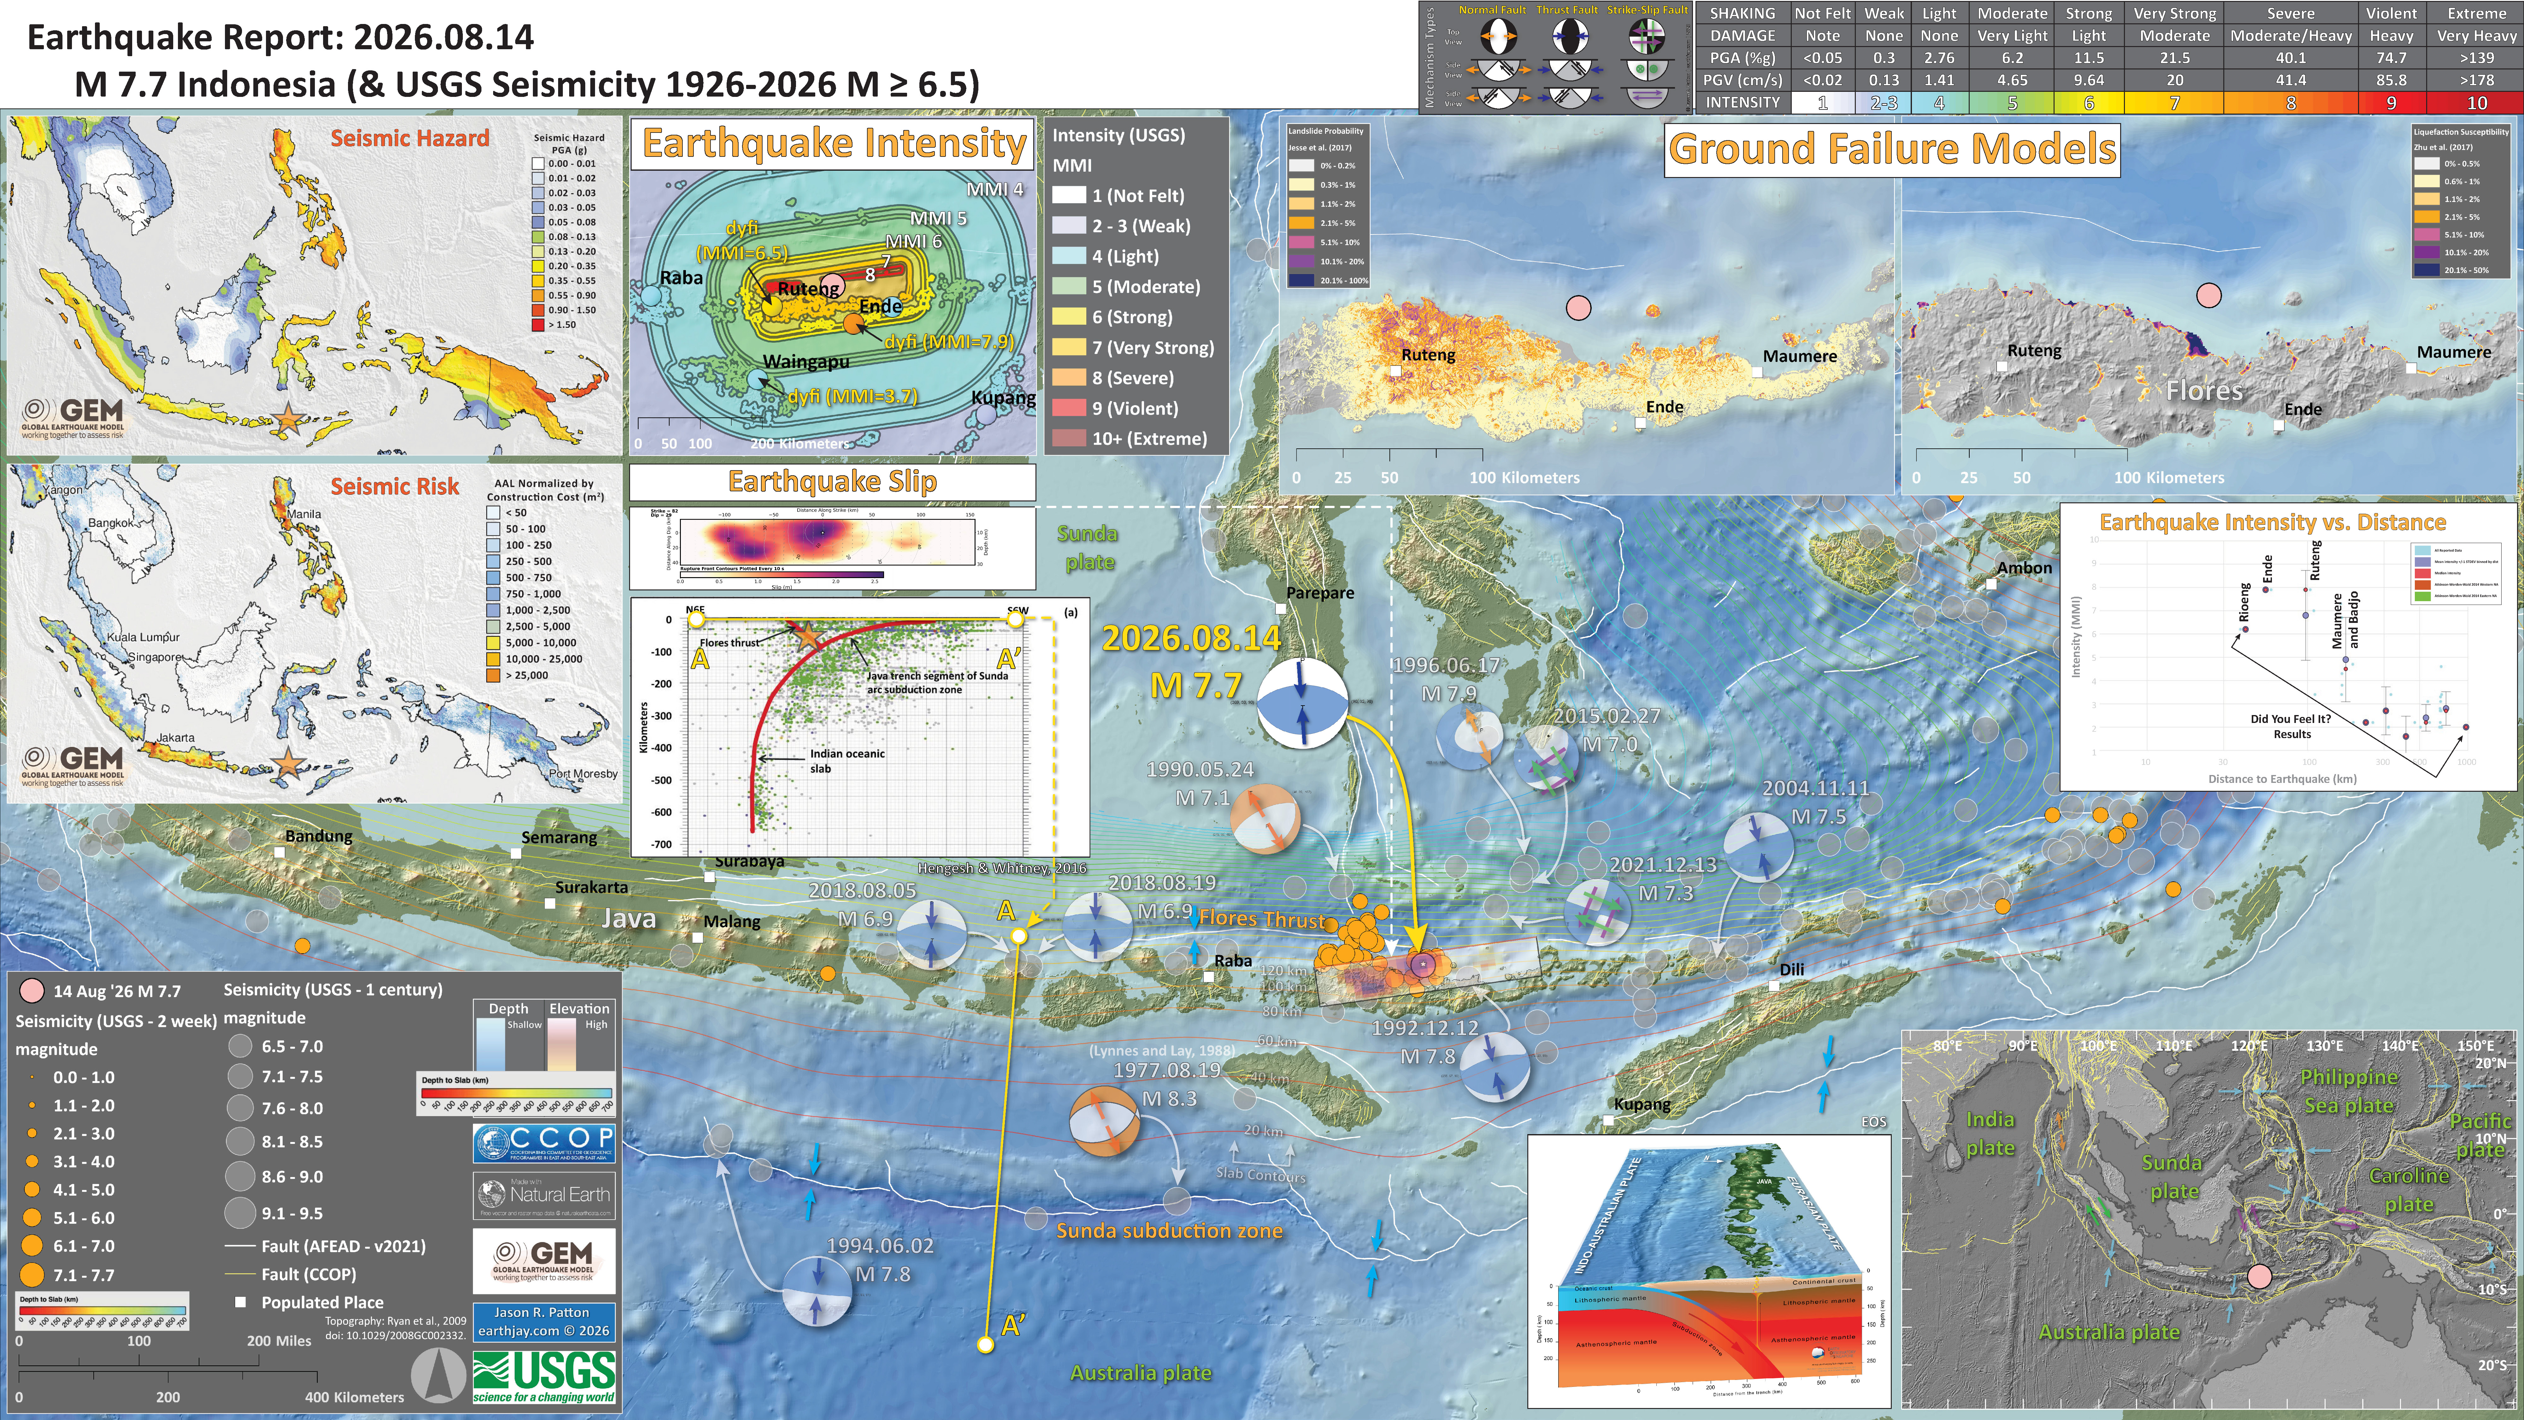2524x1420 pixels.
Task: Select the 2021.12.13 M 7.3 beachball
Action: (x=1598, y=912)
